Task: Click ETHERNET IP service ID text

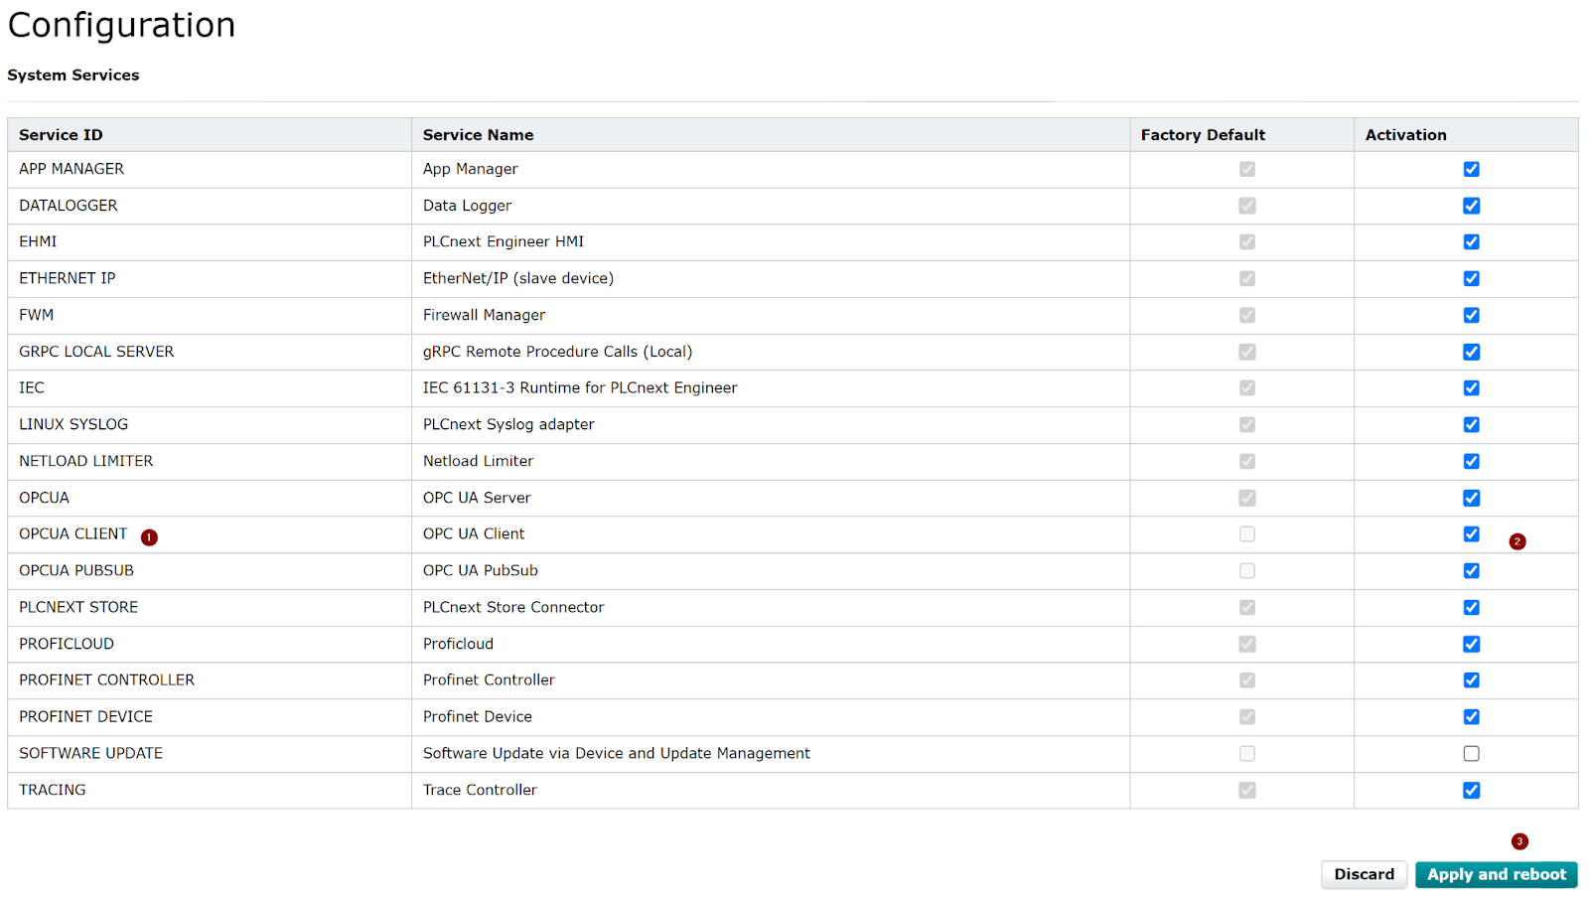Action: (68, 278)
